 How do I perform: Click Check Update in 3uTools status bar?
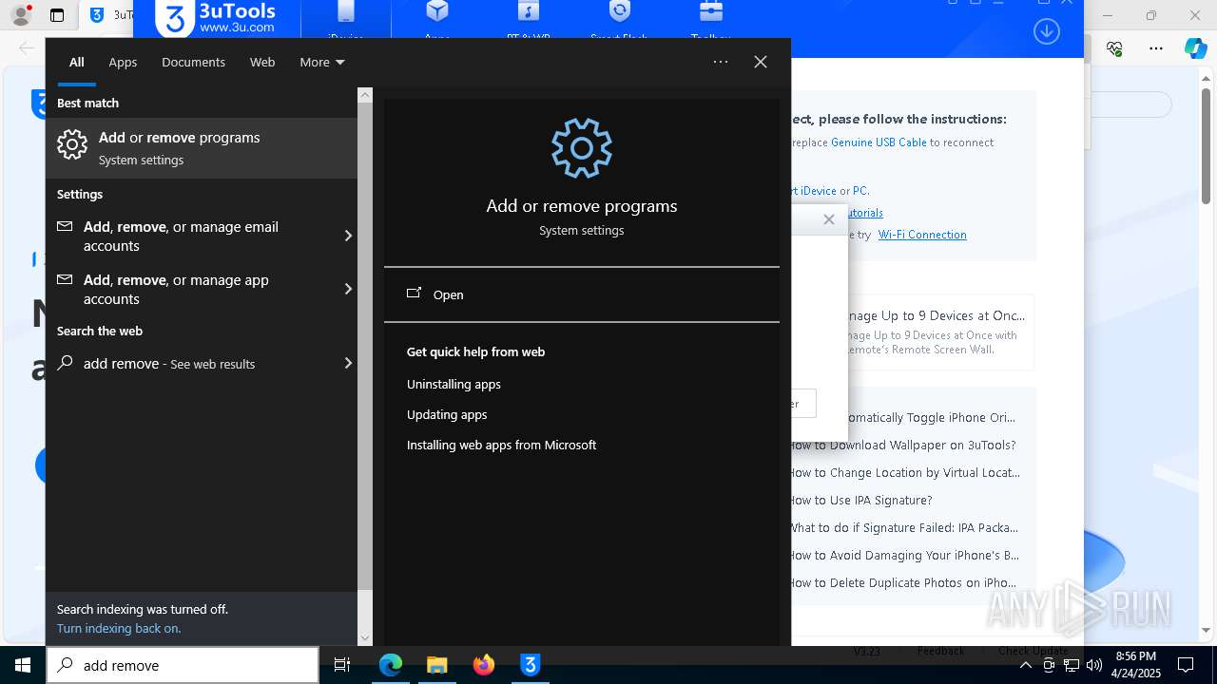[1033, 651]
